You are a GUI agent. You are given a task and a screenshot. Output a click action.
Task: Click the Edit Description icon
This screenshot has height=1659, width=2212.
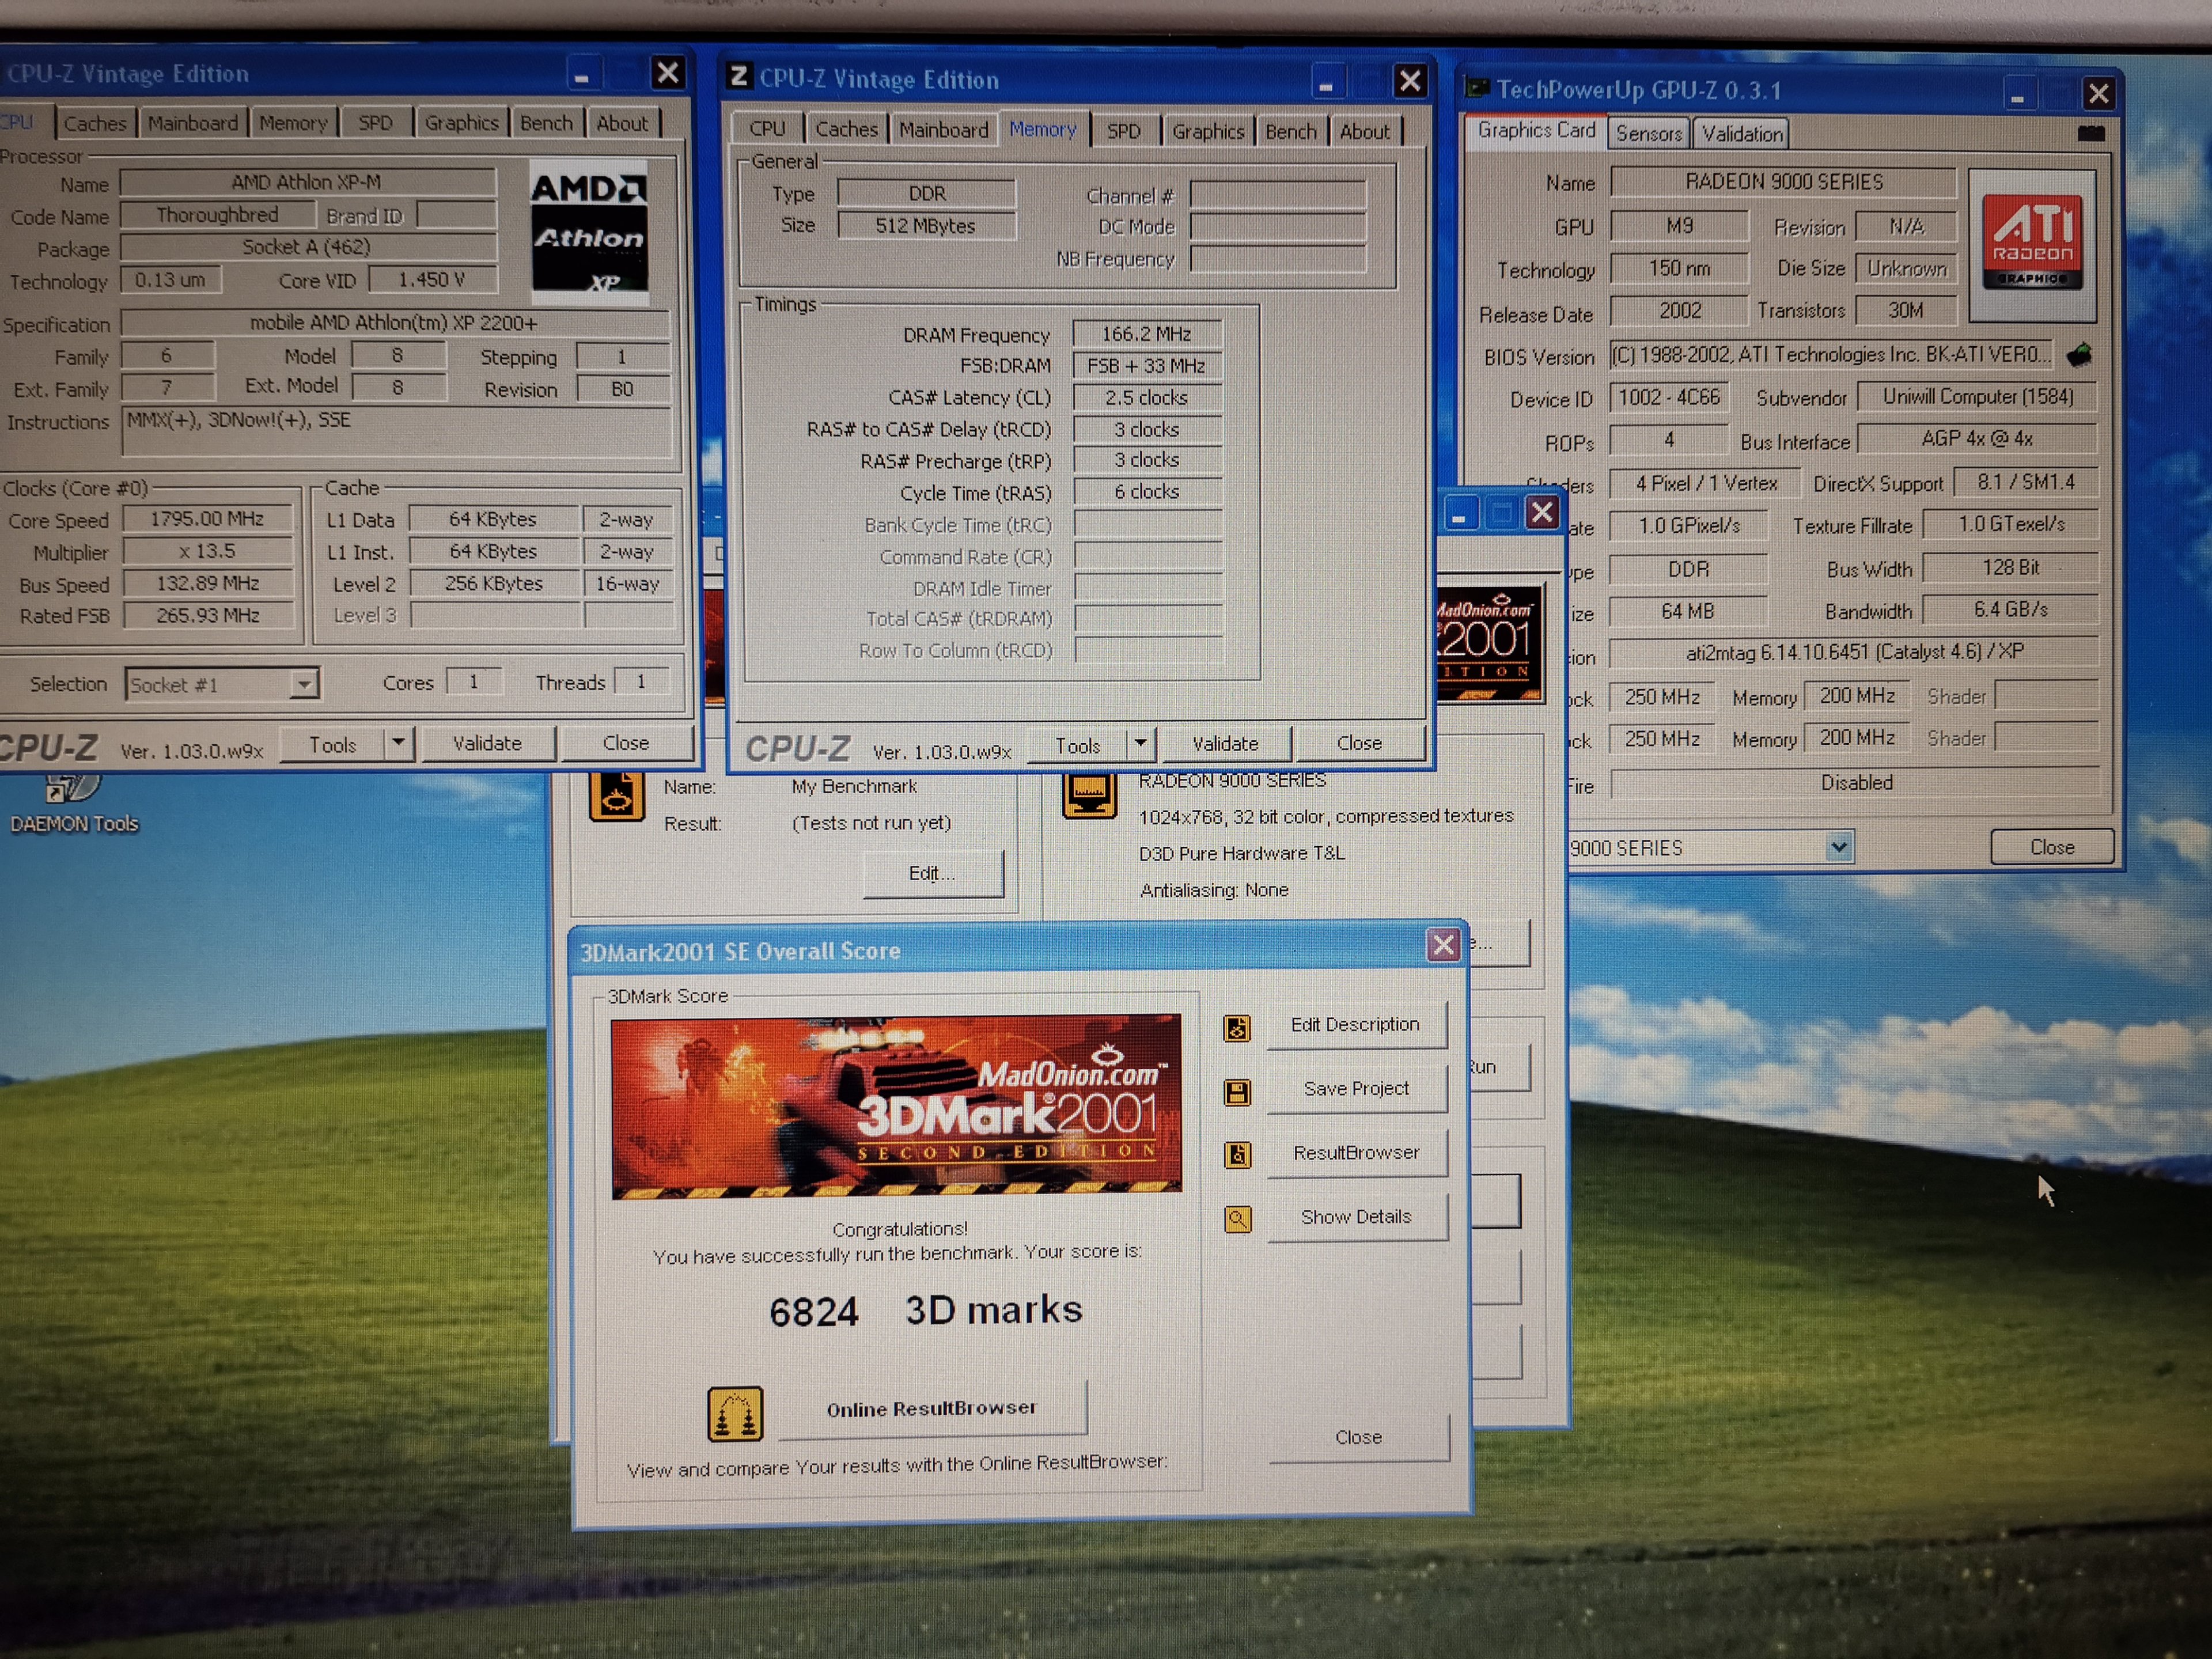click(1237, 1028)
